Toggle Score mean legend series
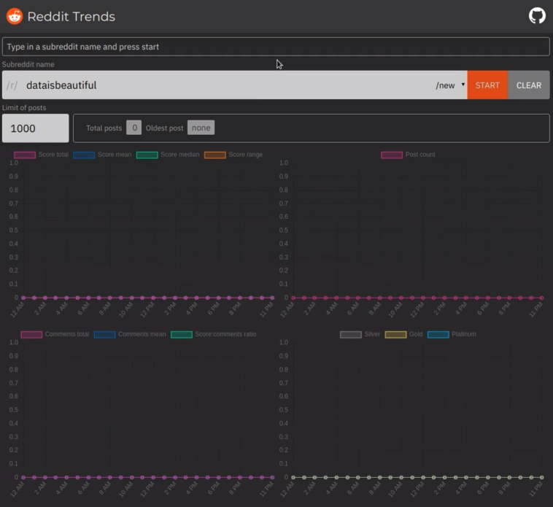 84,155
